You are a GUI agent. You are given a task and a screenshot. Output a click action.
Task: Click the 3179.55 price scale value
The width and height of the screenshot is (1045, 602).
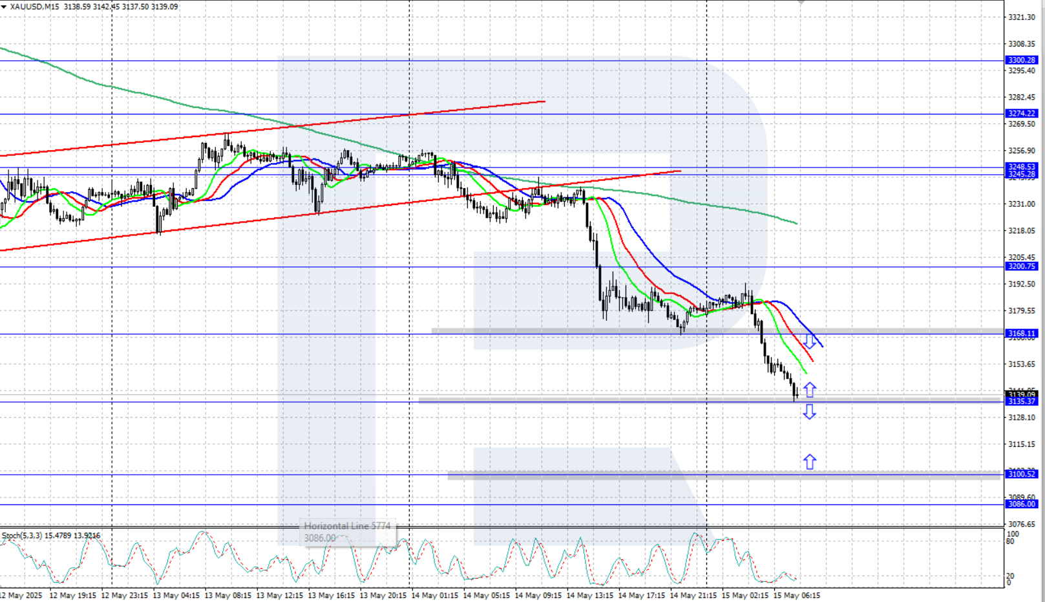coord(1022,310)
